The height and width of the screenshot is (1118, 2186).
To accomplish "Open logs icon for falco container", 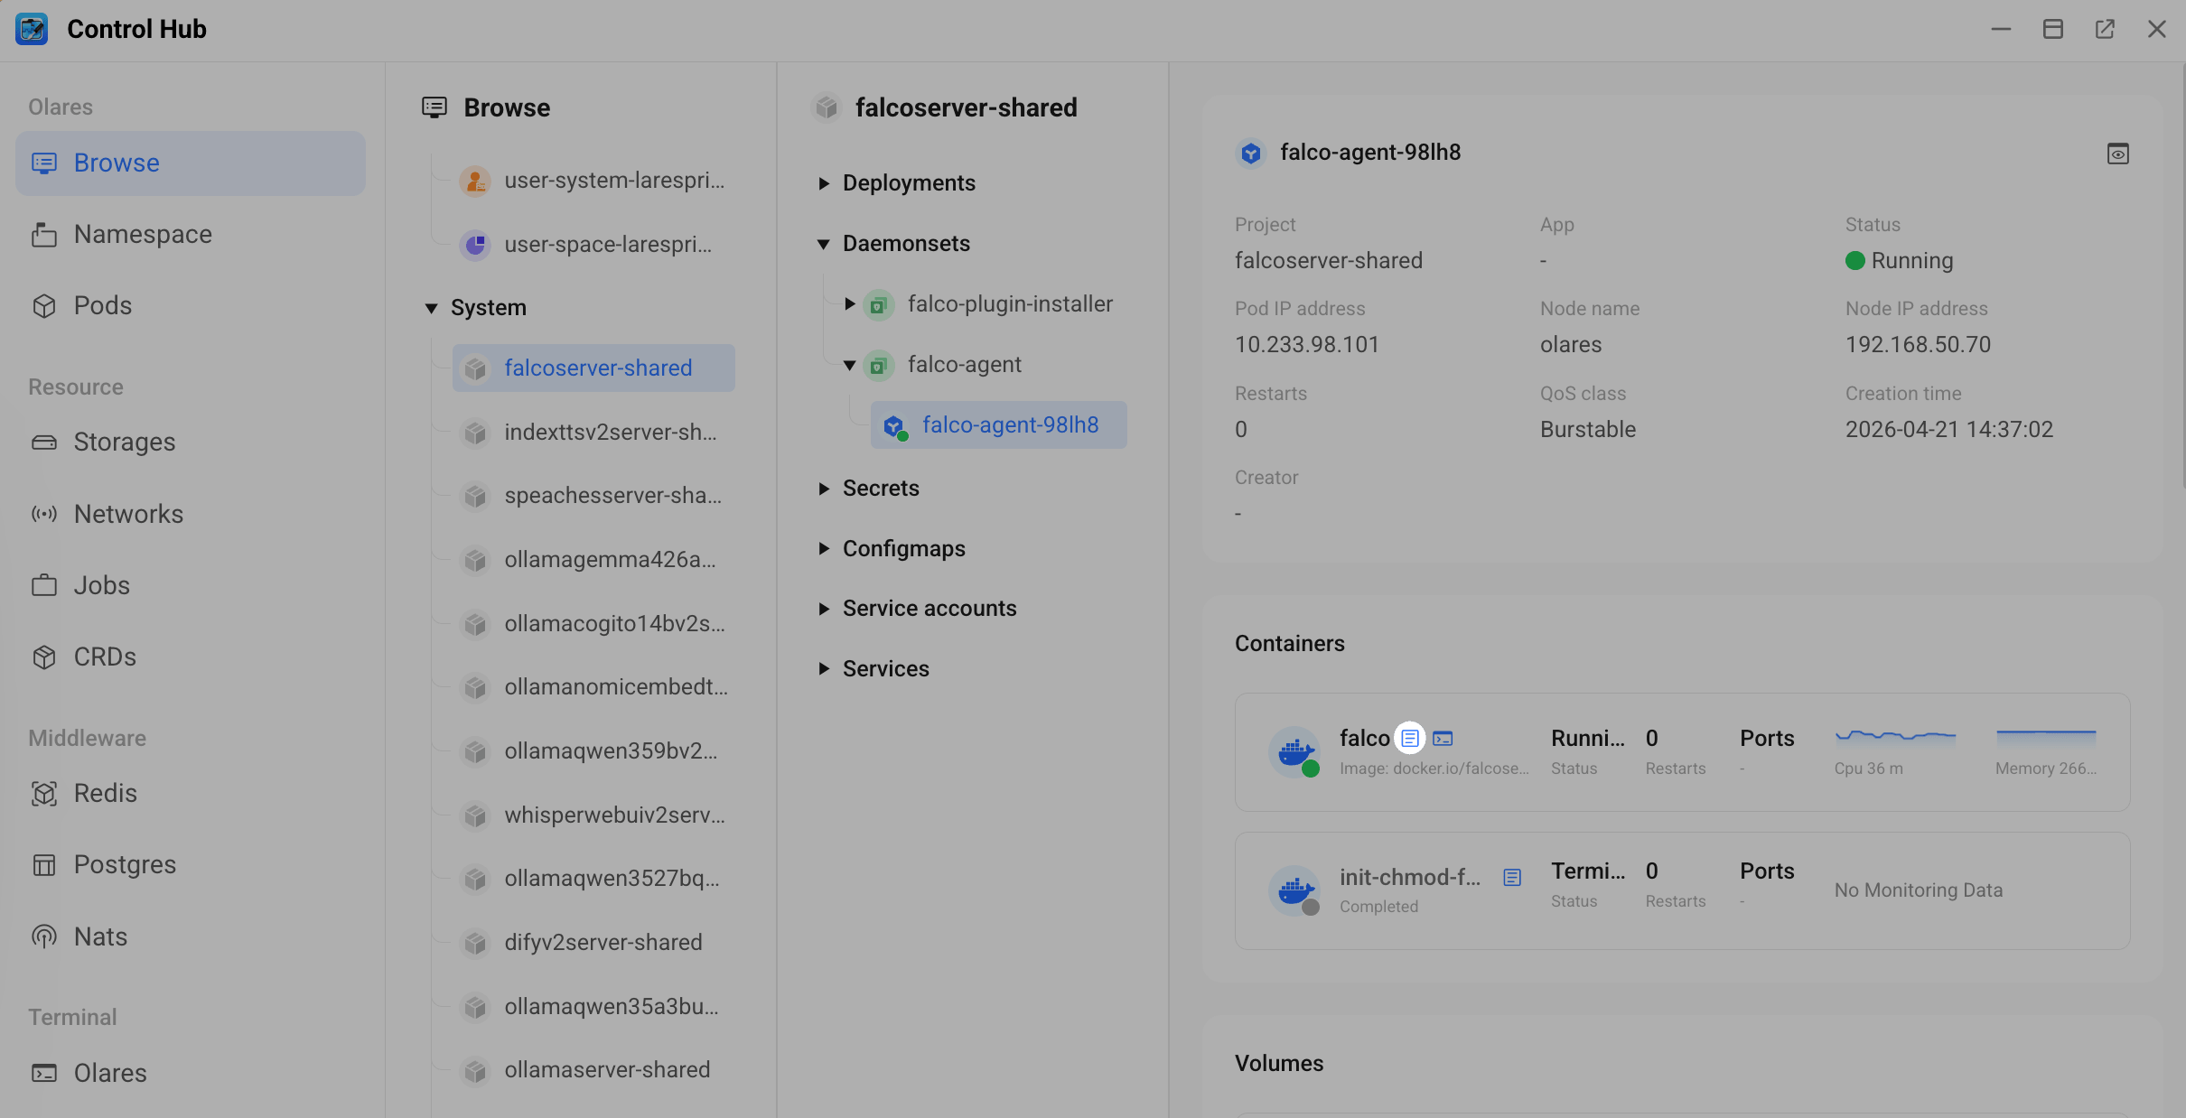I will click(1410, 738).
